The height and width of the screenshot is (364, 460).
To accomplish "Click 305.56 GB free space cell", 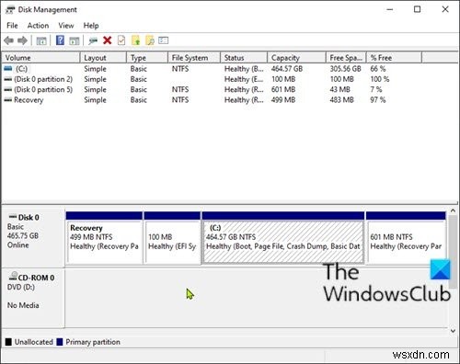I will point(345,69).
